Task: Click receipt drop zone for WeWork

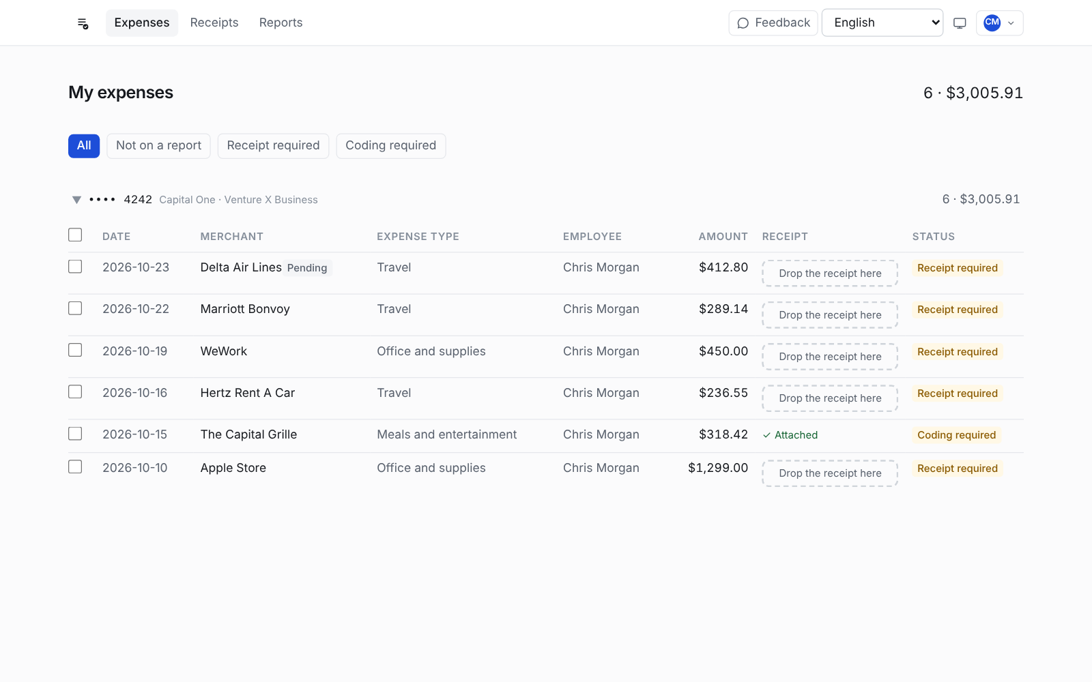Action: pos(830,357)
